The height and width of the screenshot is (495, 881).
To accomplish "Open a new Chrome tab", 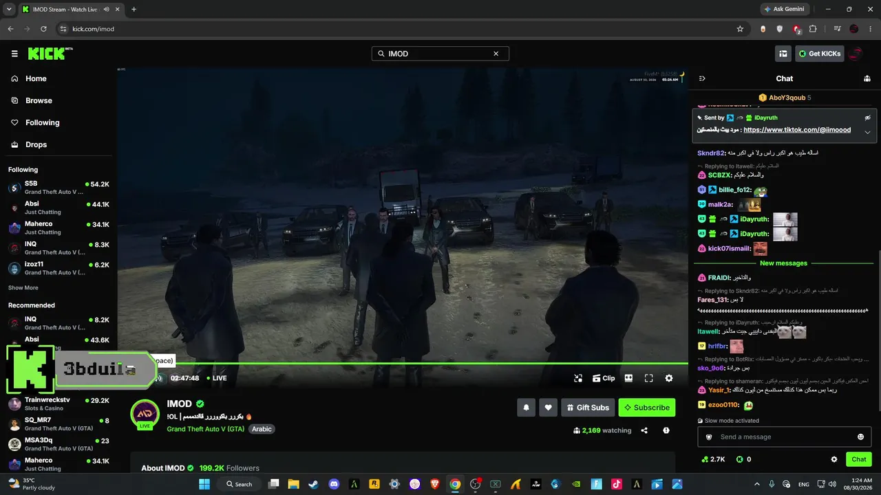I will pyautogui.click(x=134, y=9).
